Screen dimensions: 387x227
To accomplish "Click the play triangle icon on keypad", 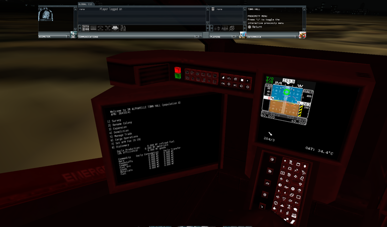I will click(279, 190).
